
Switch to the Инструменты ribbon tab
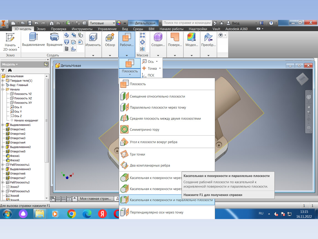82,29
